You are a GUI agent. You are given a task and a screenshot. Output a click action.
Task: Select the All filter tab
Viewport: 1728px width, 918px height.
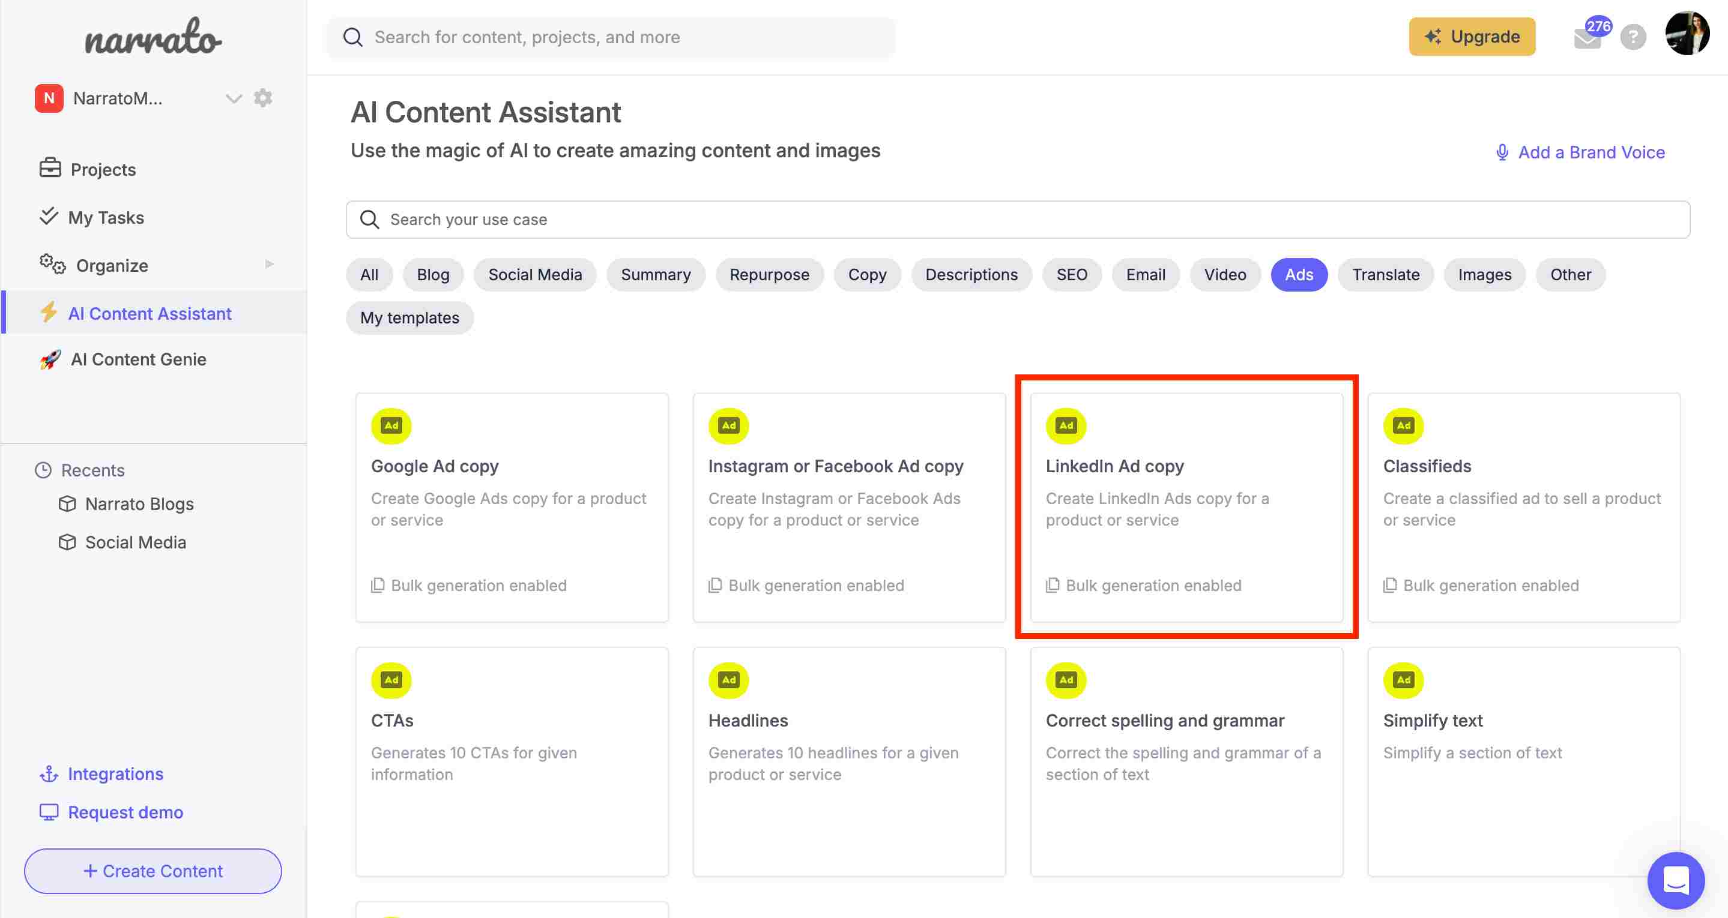[369, 274]
